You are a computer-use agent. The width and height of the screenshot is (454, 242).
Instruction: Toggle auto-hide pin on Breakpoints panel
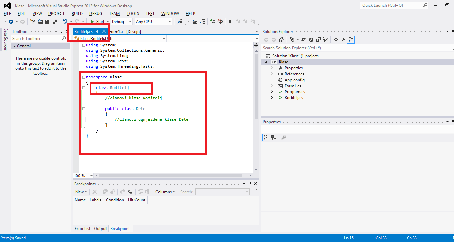(x=250, y=184)
